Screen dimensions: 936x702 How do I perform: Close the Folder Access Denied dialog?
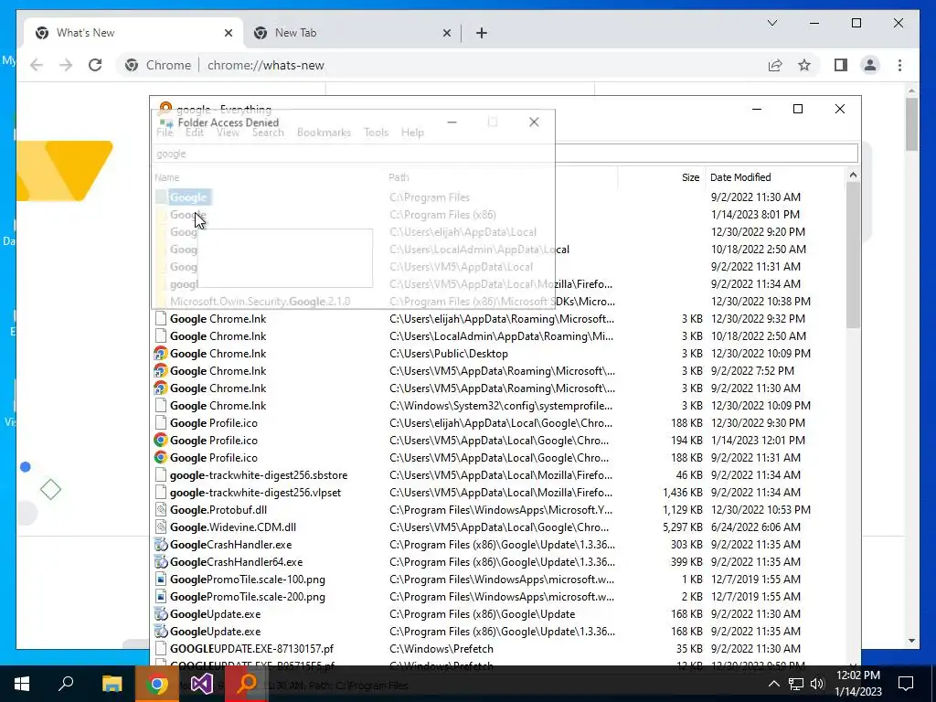click(x=534, y=122)
